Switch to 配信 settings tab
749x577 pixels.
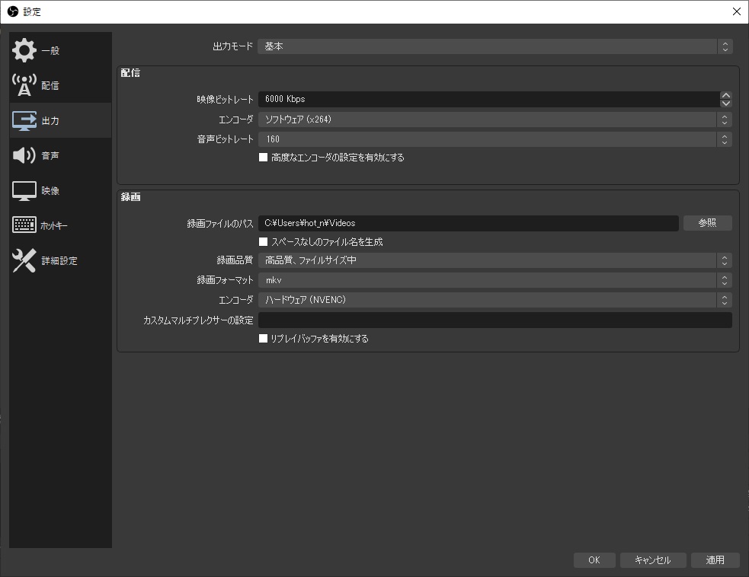coord(60,85)
